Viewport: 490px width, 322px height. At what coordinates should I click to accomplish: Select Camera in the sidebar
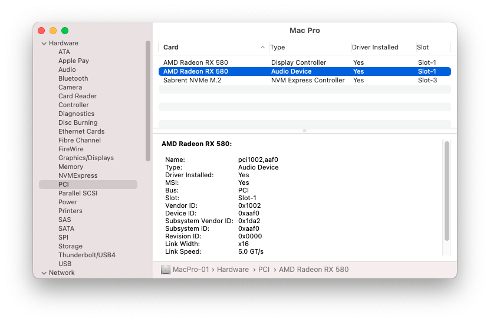click(70, 87)
